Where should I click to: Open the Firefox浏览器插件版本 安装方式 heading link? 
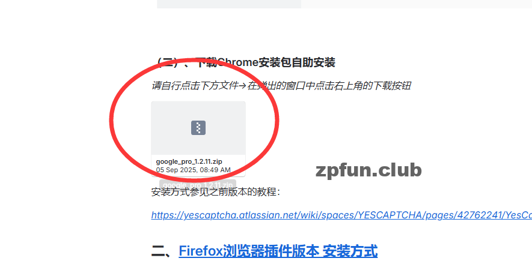pyautogui.click(x=278, y=251)
